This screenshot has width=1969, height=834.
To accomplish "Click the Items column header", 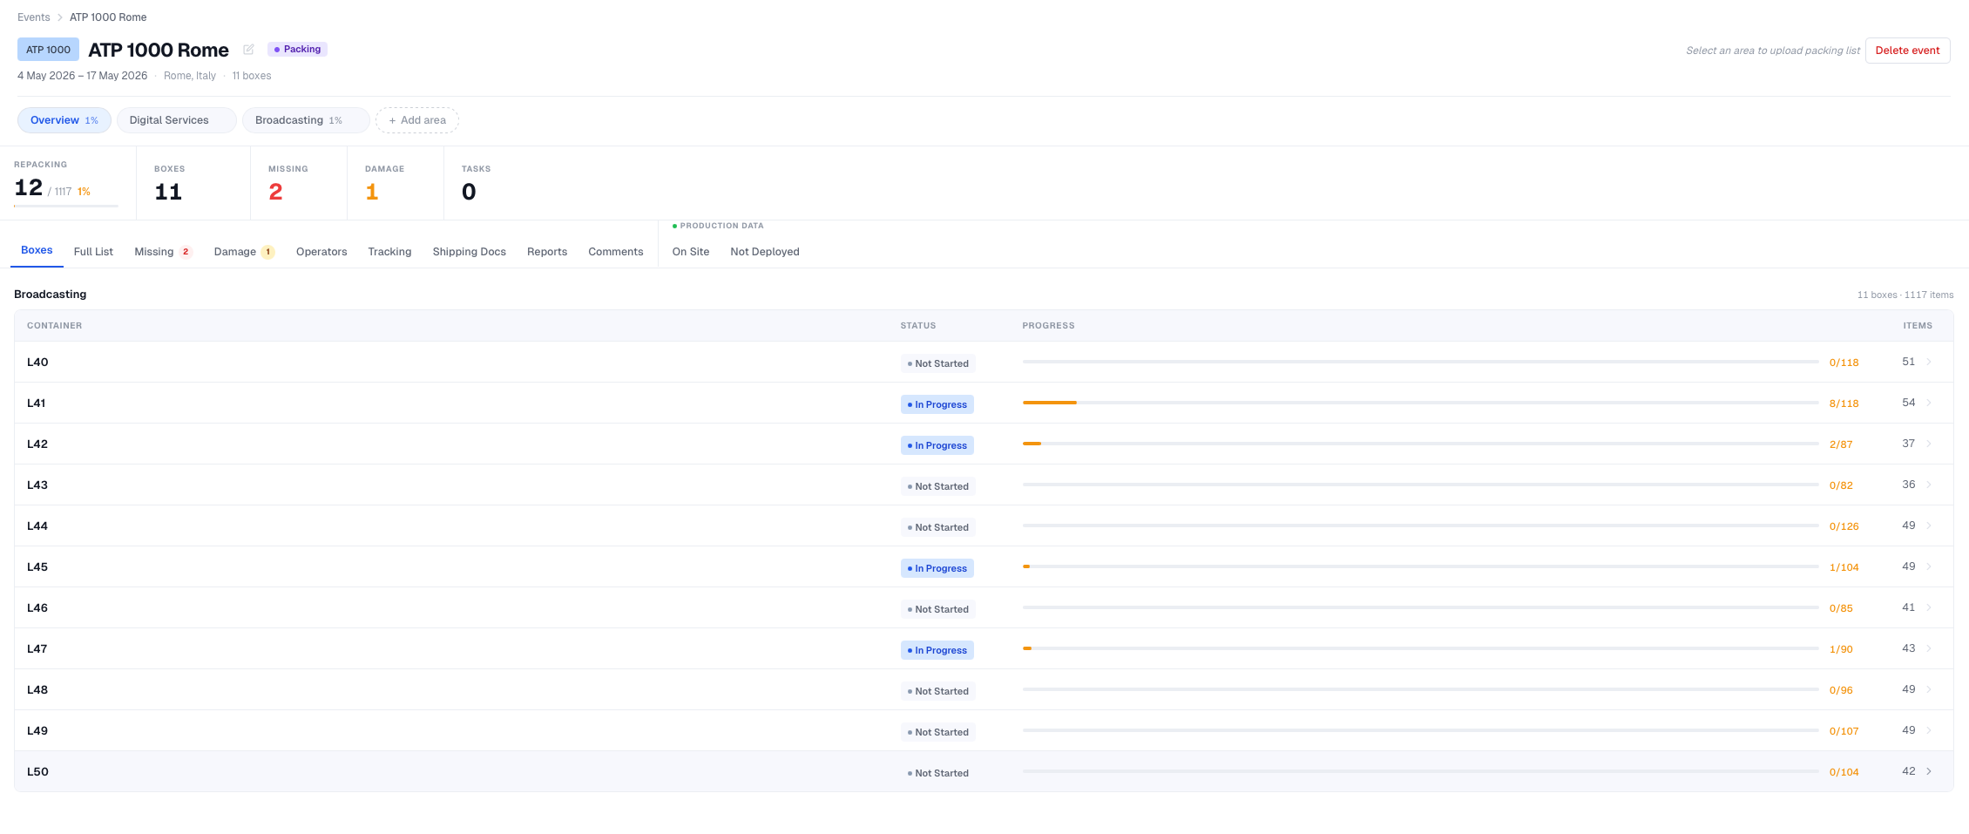I will [x=1918, y=326].
